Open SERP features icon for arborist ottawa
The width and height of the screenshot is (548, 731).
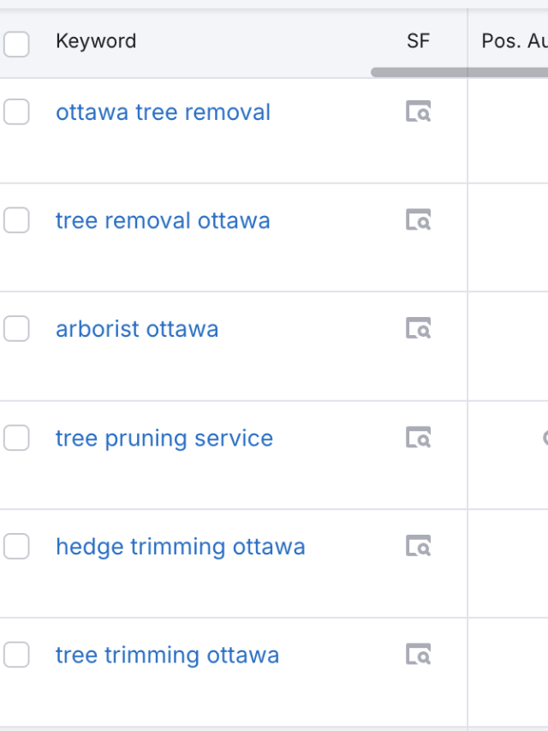click(x=418, y=328)
